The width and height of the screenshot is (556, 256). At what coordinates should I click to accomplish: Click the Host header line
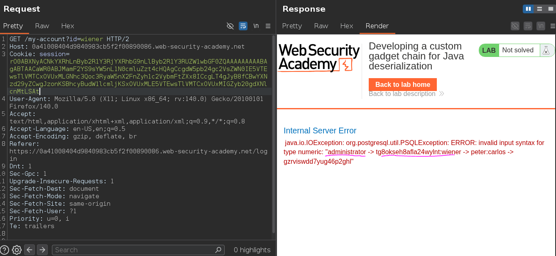127,47
